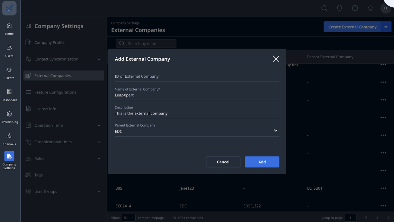Open the companies per page dropdown
The image size is (394, 222).
point(129,218)
